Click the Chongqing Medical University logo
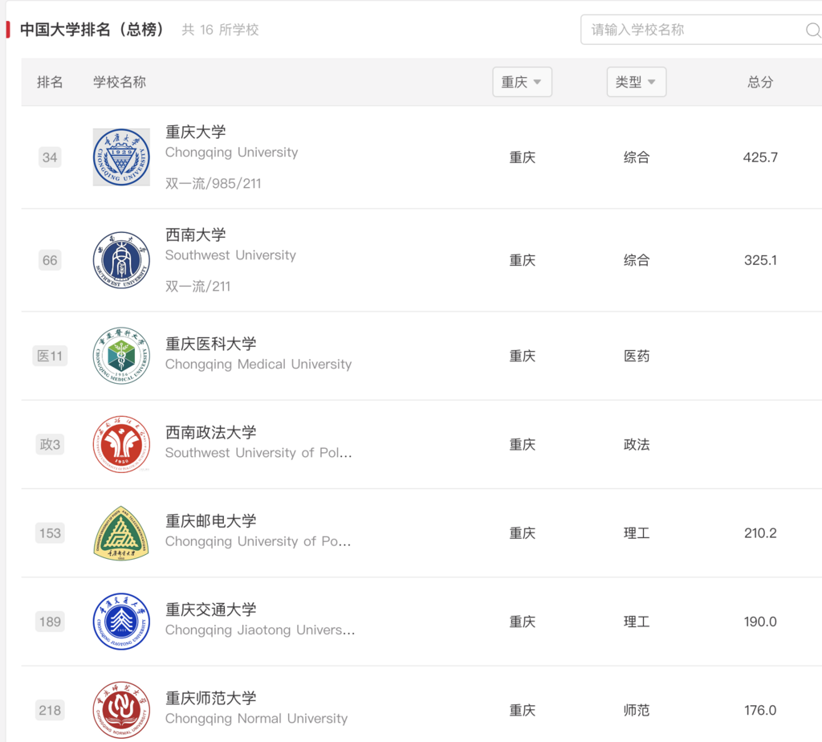The image size is (822, 742). tap(121, 356)
